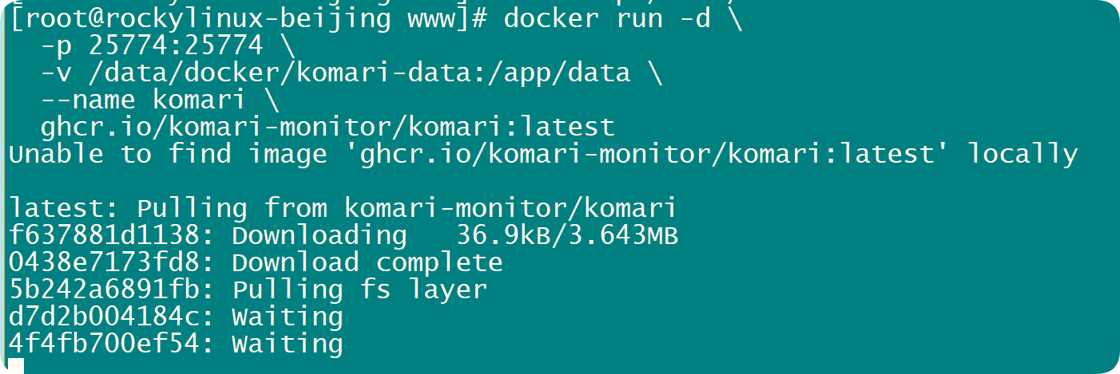Click the 36.9kB/3.643MB download progress

pyautogui.click(x=566, y=236)
